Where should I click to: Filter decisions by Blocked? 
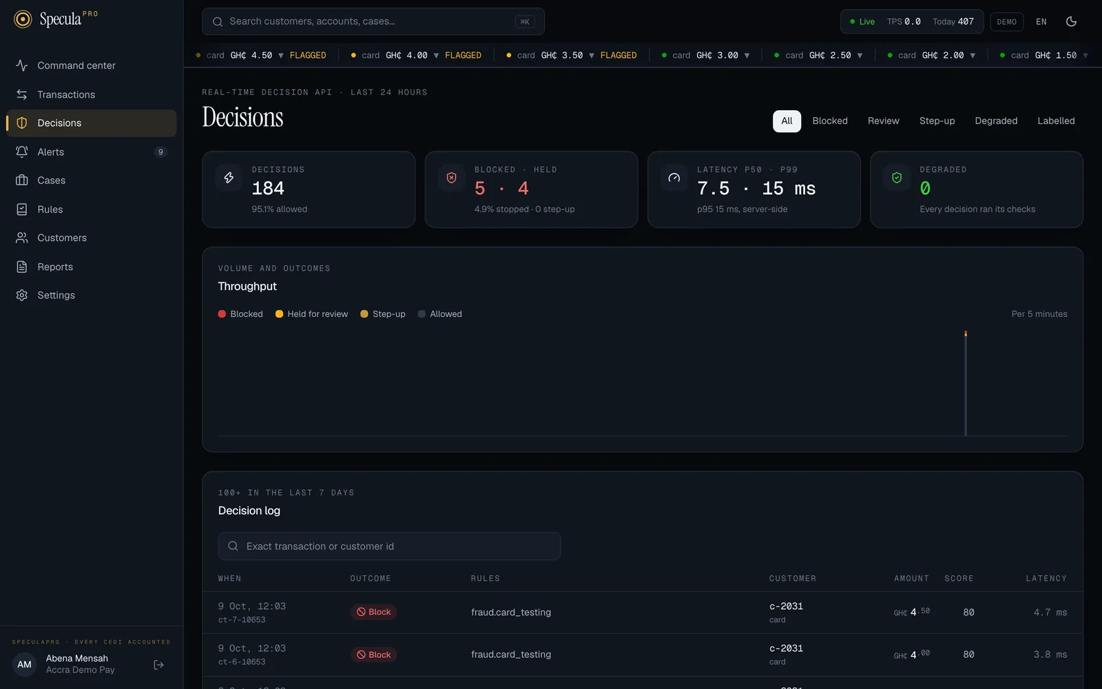(830, 121)
